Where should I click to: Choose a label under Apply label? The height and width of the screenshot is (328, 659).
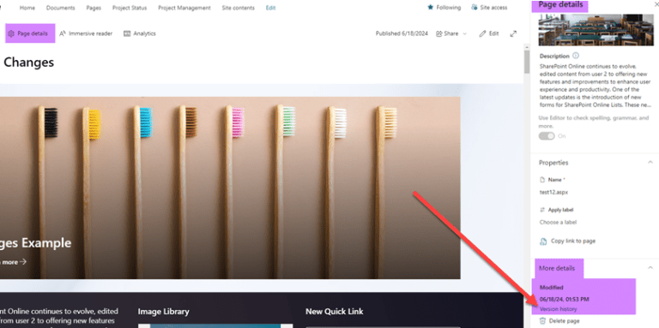pyautogui.click(x=558, y=222)
